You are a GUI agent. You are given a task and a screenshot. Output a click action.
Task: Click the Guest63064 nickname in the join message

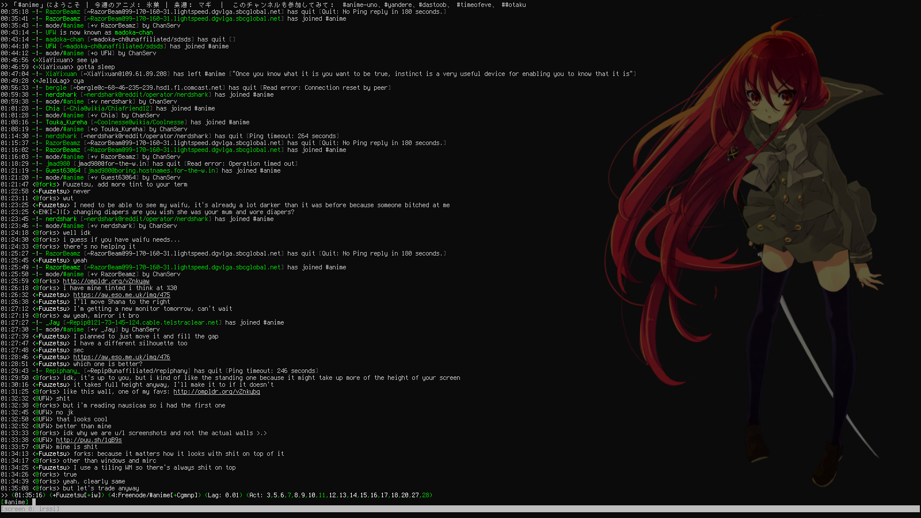click(x=63, y=171)
